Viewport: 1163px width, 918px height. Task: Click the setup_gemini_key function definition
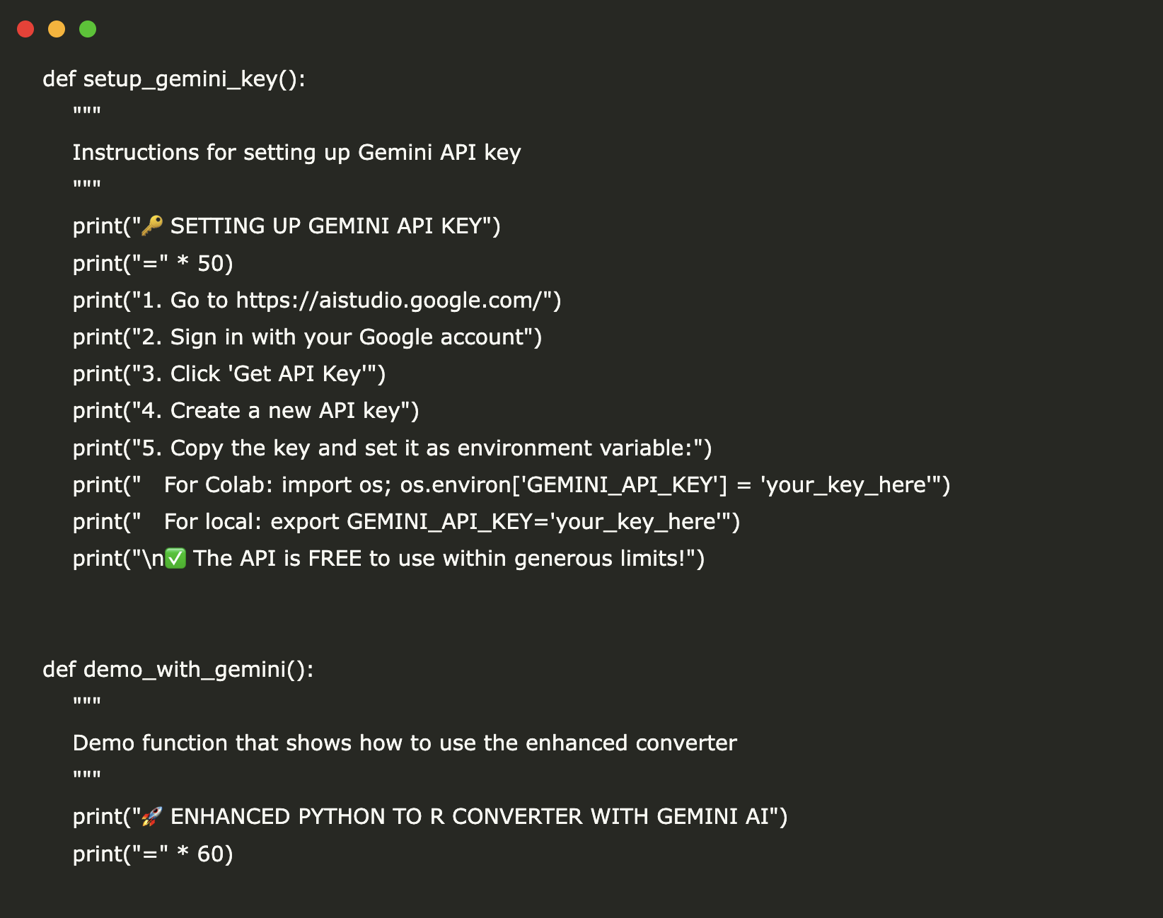(173, 79)
